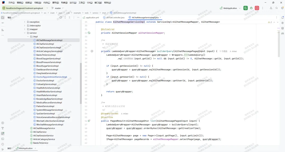Open DoctorAppointmentServiceImpl in the project tree

click(x=52, y=77)
